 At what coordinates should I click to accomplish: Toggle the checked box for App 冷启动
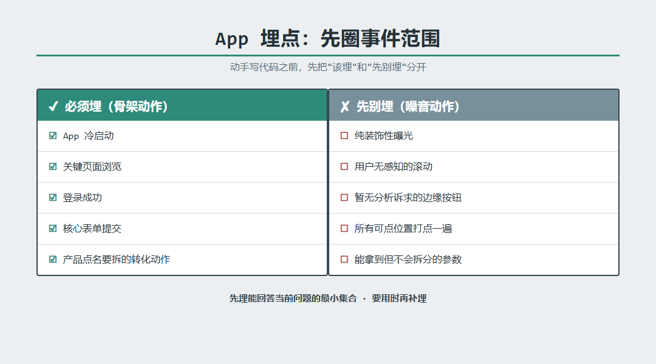[x=53, y=135]
